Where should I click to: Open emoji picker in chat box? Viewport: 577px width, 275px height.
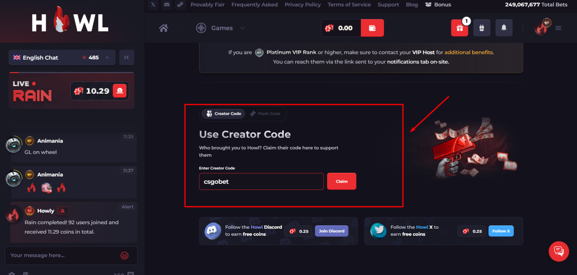(124, 255)
